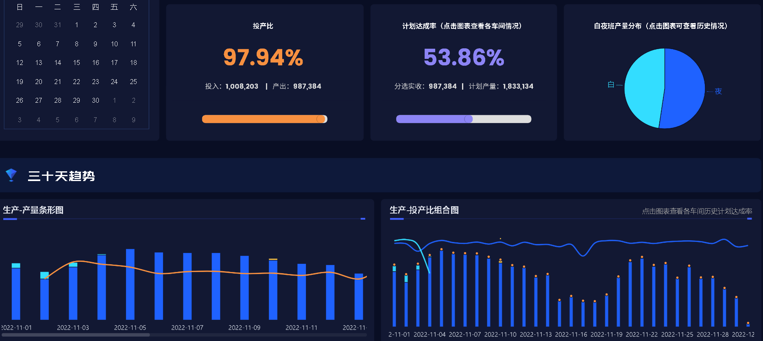Select day 21 in the calendar

pos(58,82)
